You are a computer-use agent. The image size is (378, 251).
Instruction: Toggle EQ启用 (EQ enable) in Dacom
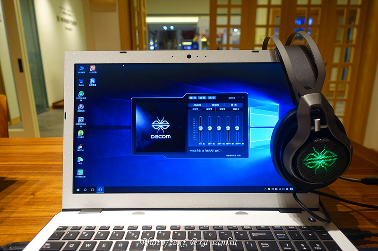coord(197,105)
